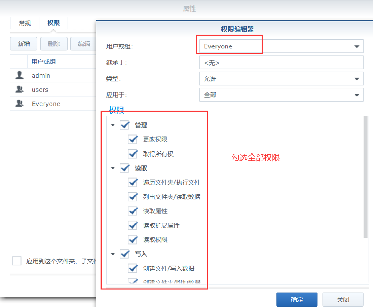The width and height of the screenshot is (373, 307).
Task: Collapse the 写入 permission group
Action: click(113, 254)
